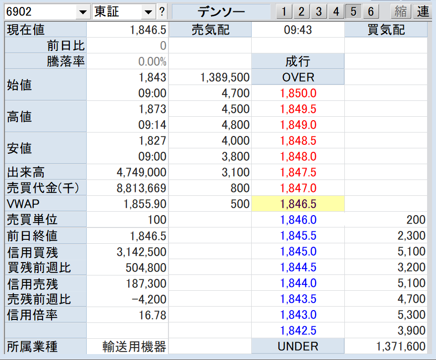Image resolution: width=436 pixels, height=360 pixels.
Task: Click the 成行 market order cell
Action: click(298, 62)
